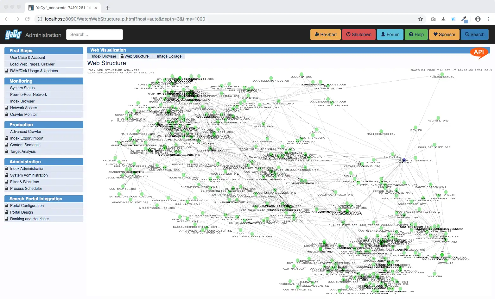Open System Administration page

pos(44,175)
